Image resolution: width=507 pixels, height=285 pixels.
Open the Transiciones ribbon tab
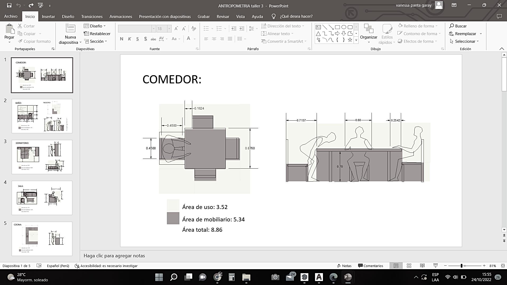pos(92,16)
